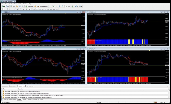Set timeframe to D1
Viewport: 171px width, 104px height.
click(51, 9)
